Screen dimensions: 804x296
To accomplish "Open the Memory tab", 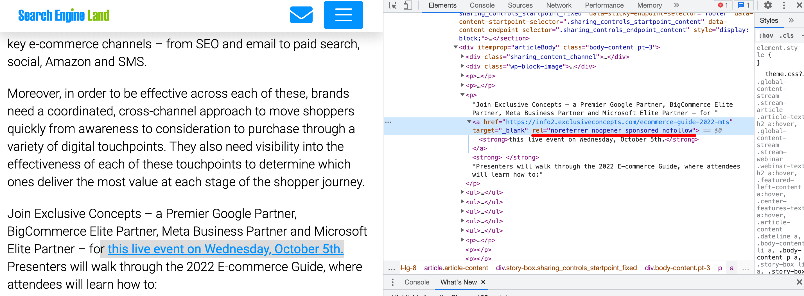I will 649,5.
